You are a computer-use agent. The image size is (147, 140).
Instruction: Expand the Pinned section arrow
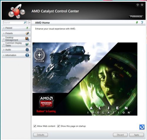coord(4,28)
